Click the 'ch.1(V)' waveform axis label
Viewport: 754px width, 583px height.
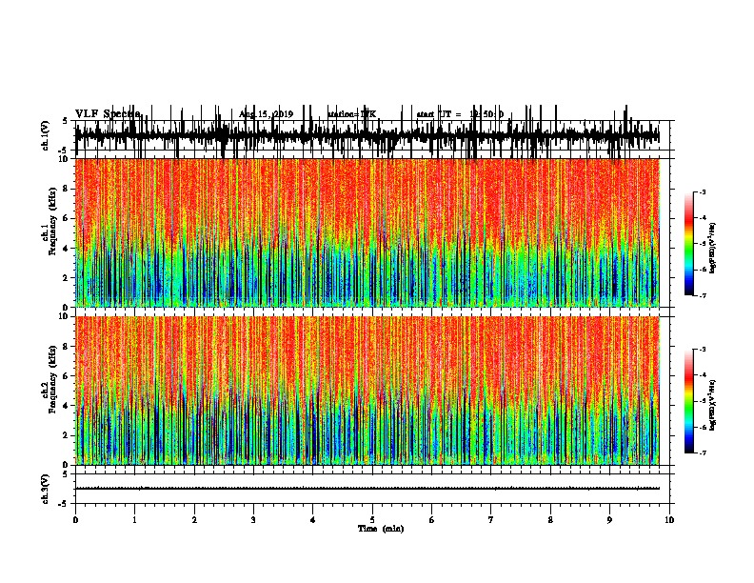point(46,135)
